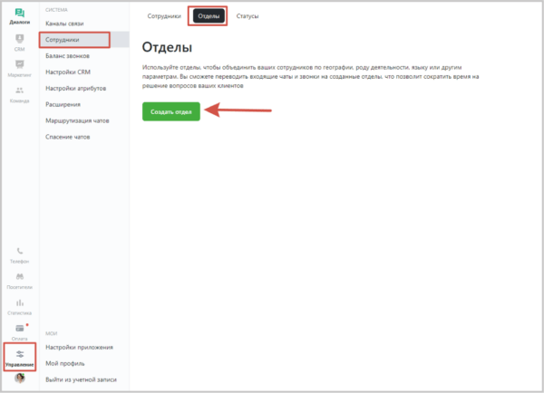Image resolution: width=544 pixels, height=393 pixels.
Task: Open the Оплата card icon
Action: [x=20, y=328]
